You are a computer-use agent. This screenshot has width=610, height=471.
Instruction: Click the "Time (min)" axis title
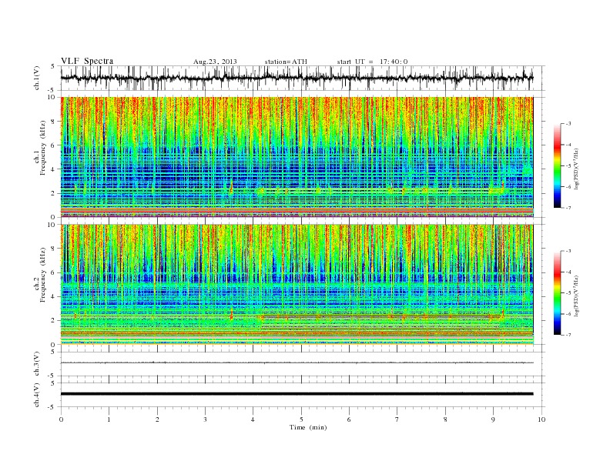click(x=308, y=427)
